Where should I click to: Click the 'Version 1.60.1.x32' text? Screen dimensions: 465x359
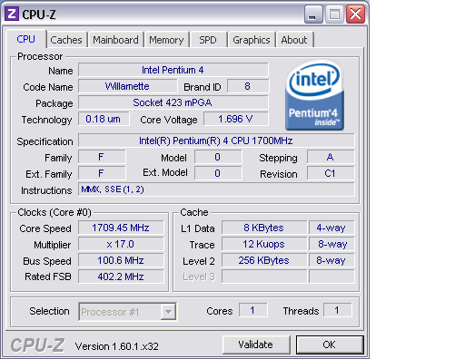point(117,346)
